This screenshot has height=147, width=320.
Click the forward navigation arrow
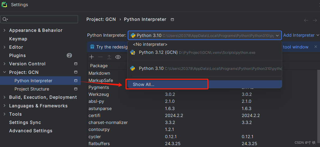coord(315,20)
